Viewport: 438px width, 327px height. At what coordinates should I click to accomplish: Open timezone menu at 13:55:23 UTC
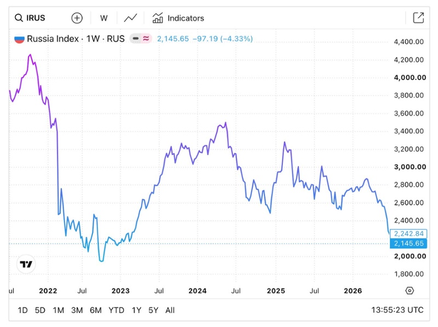[x=397, y=310]
